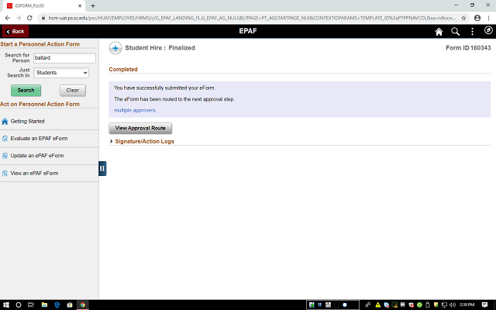This screenshot has width=496, height=310.
Task: Open the NavBar compass icon
Action: 488,30
